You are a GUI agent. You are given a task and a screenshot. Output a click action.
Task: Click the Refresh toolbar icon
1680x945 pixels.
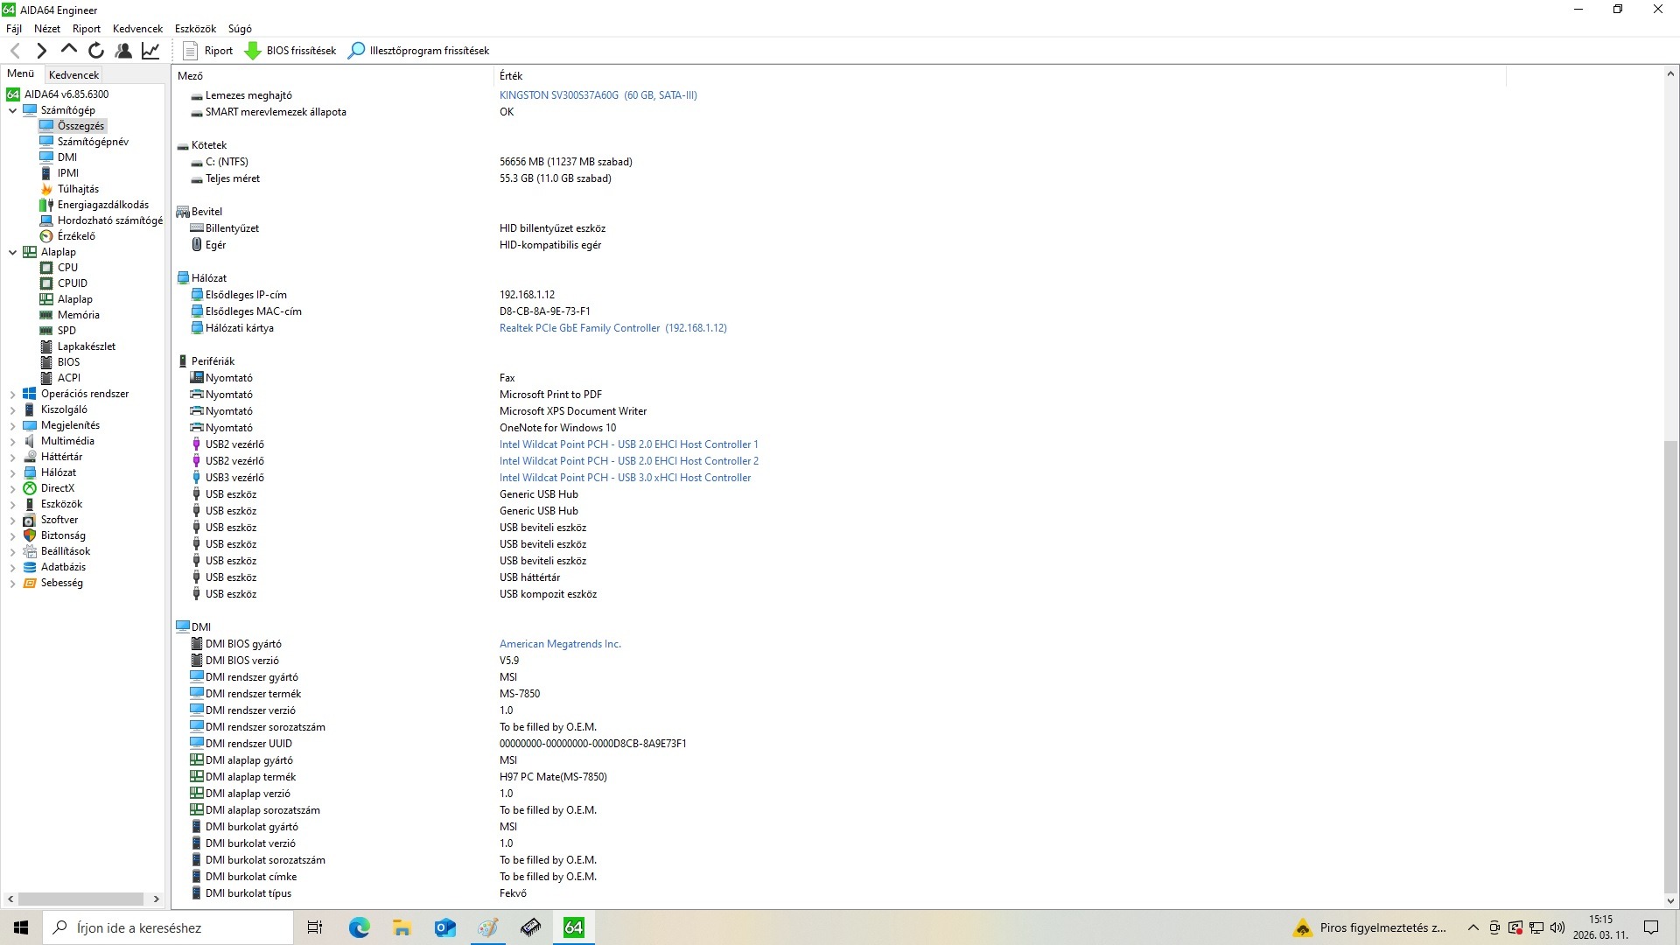(96, 51)
